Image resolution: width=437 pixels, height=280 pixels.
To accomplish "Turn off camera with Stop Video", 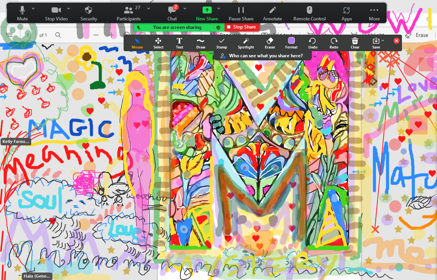I will point(56,13).
